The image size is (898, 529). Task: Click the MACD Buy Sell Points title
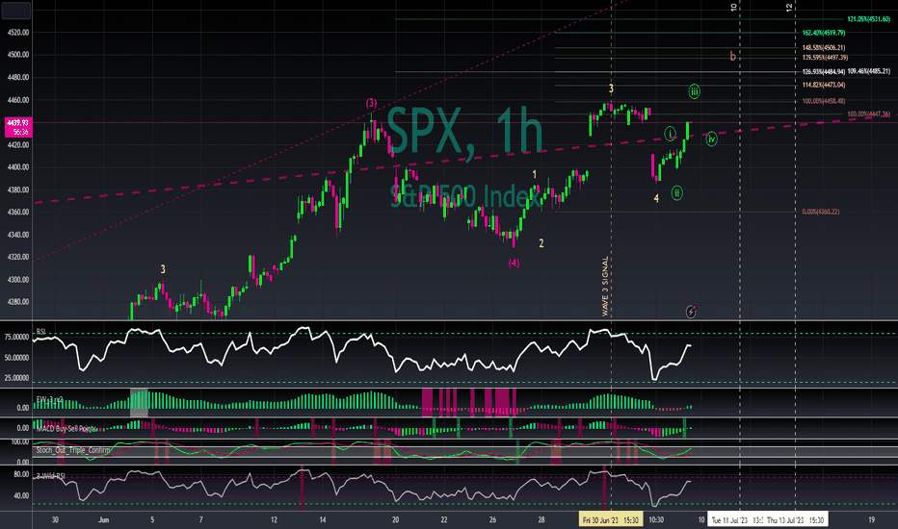[x=66, y=428]
